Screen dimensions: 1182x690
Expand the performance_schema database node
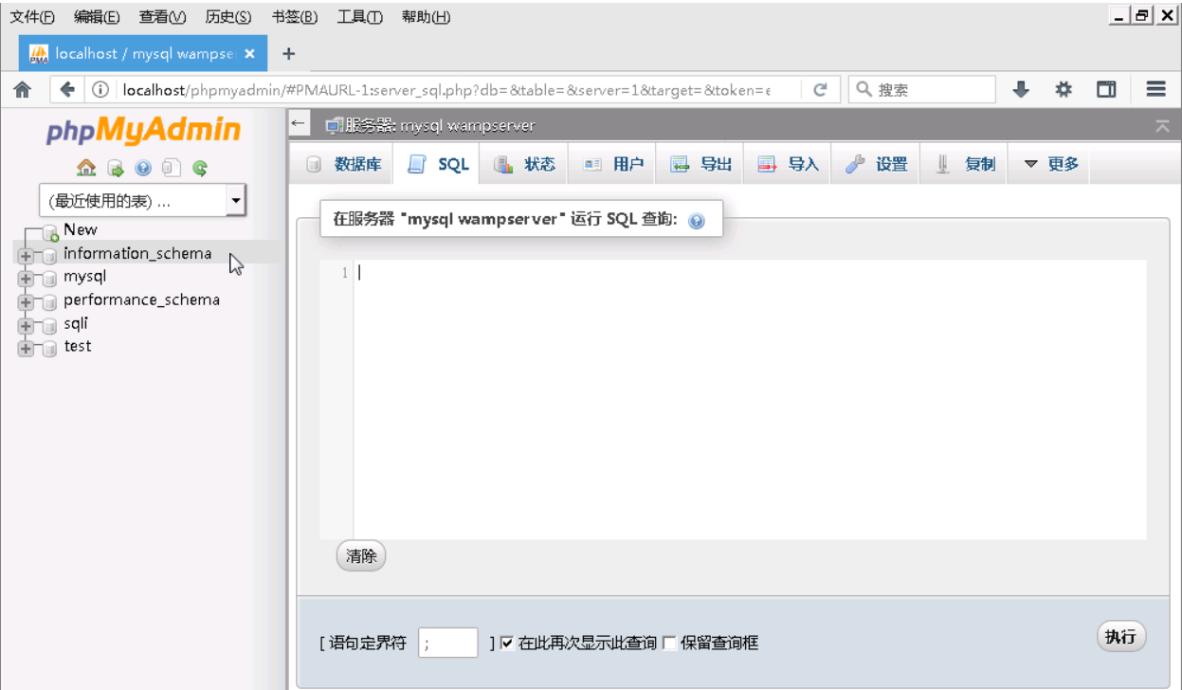point(26,301)
